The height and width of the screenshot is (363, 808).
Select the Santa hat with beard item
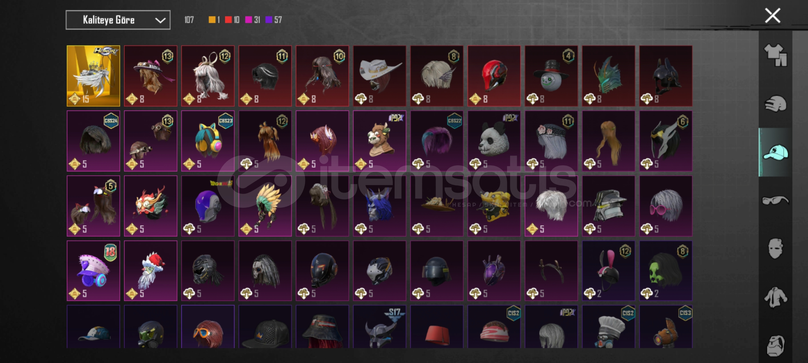[150, 271]
